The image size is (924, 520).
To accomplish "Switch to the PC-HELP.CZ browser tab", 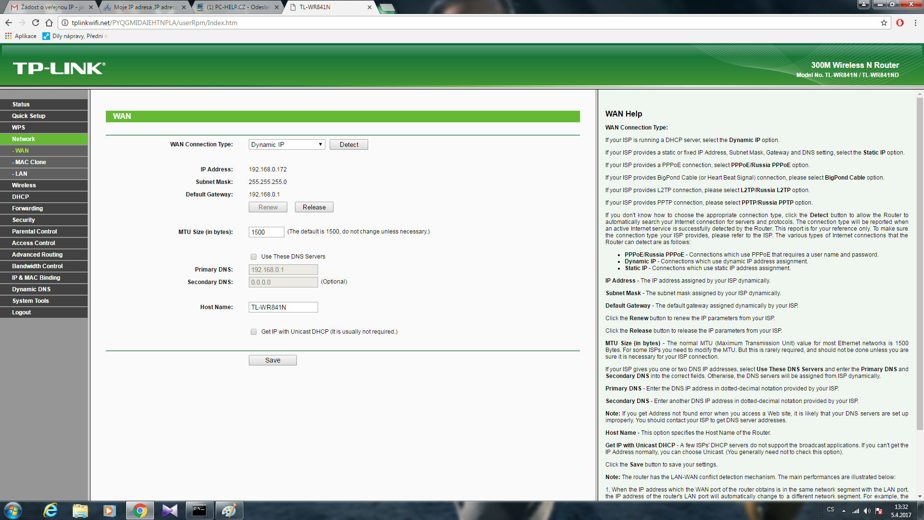I will point(238,7).
